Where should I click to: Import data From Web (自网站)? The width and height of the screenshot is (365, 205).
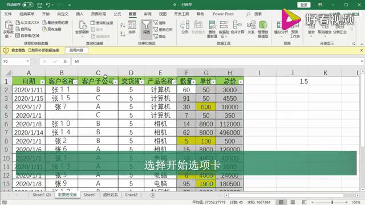pyautogui.click(x=23, y=29)
